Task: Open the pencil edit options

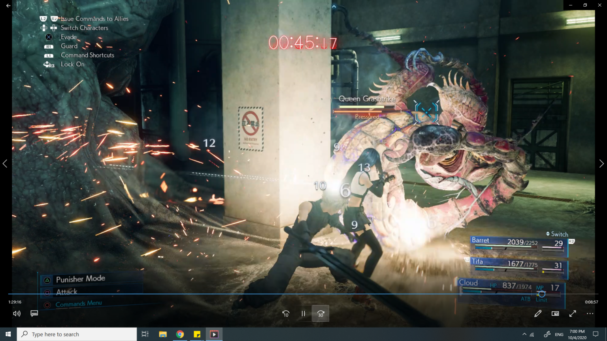Action: click(x=538, y=313)
